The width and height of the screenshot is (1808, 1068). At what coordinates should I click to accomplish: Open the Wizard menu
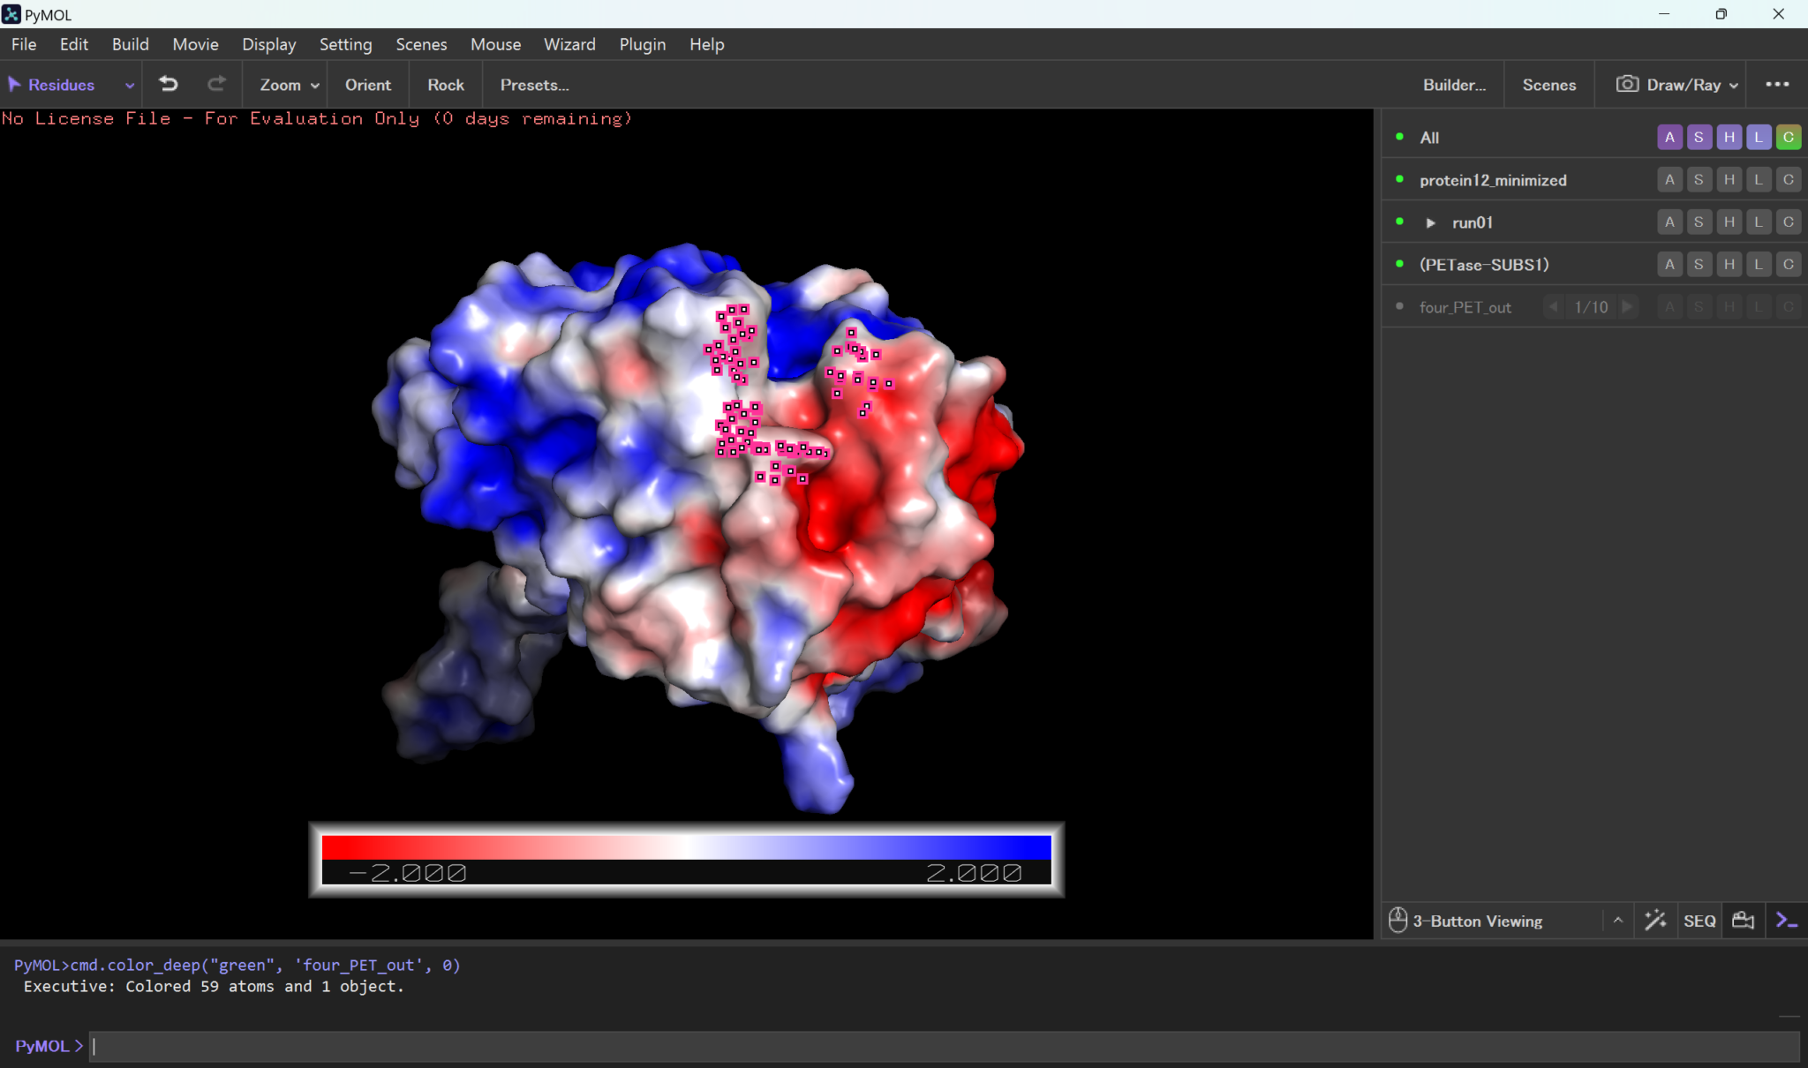[x=569, y=44]
